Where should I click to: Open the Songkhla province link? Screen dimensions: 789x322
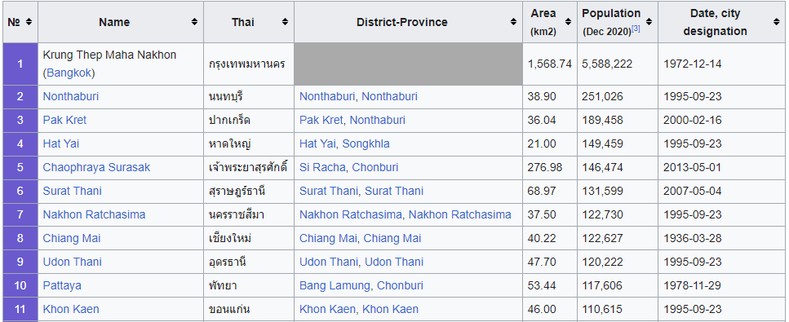point(366,143)
